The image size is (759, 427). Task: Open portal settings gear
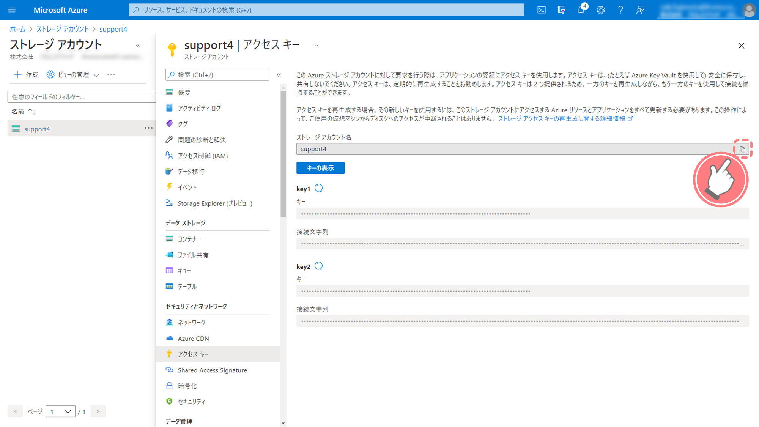(601, 10)
